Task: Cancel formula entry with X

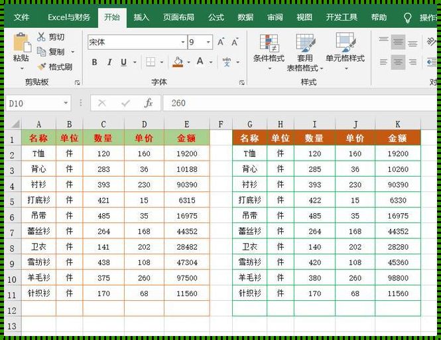Action: pyautogui.click(x=102, y=103)
